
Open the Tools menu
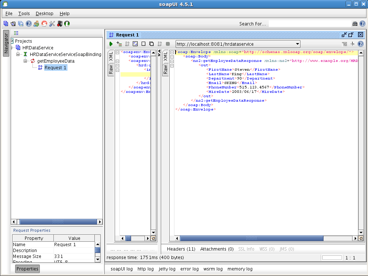(x=24, y=14)
